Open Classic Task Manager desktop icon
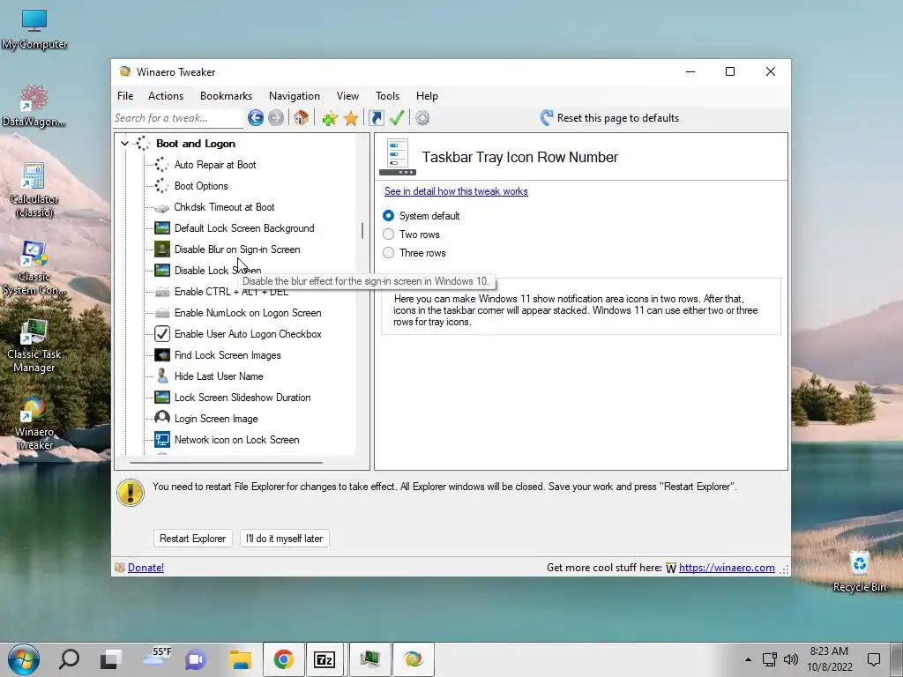Screen dimensions: 903x677 34,346
